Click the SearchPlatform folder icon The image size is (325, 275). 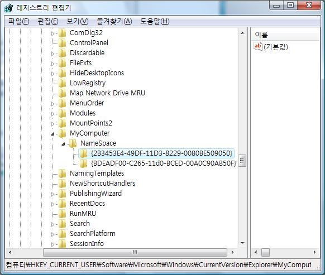point(62,234)
